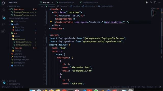The width and height of the screenshot is (163, 91).
Task: Click the open changes icon in editor toolbar
Action: (x=151, y=2)
